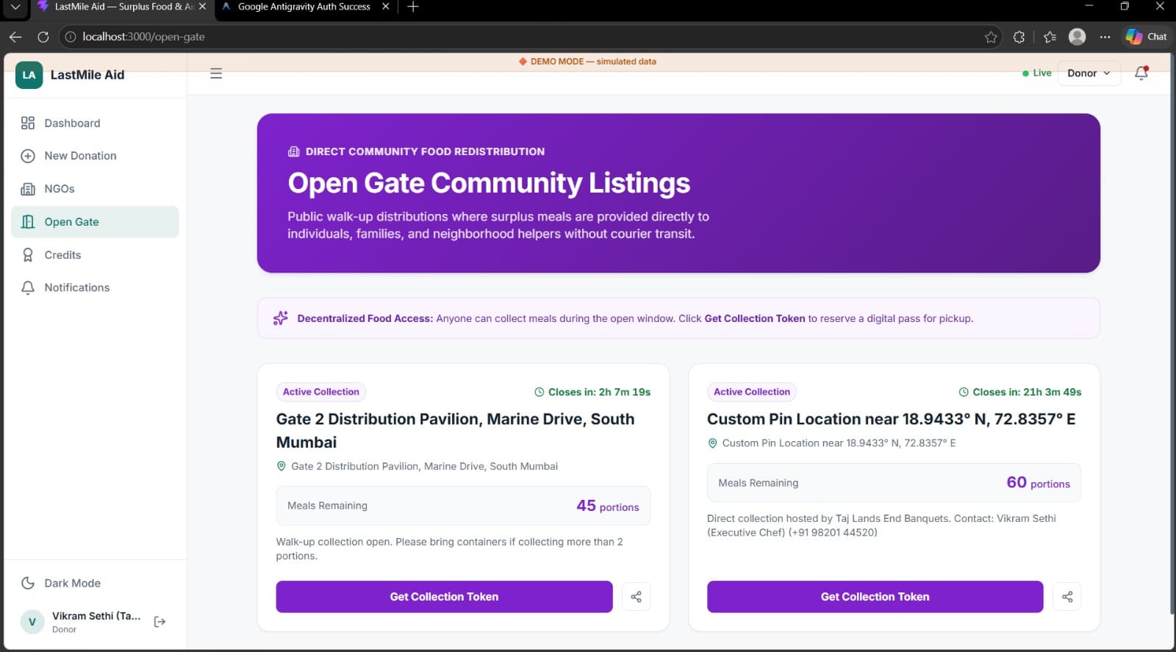The image size is (1176, 652).
Task: Click "Closes in: 2h 7m 19s" timer
Action: coord(592,392)
